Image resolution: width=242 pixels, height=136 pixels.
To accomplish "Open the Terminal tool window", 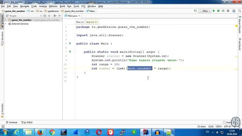I will click(x=12, y=122).
